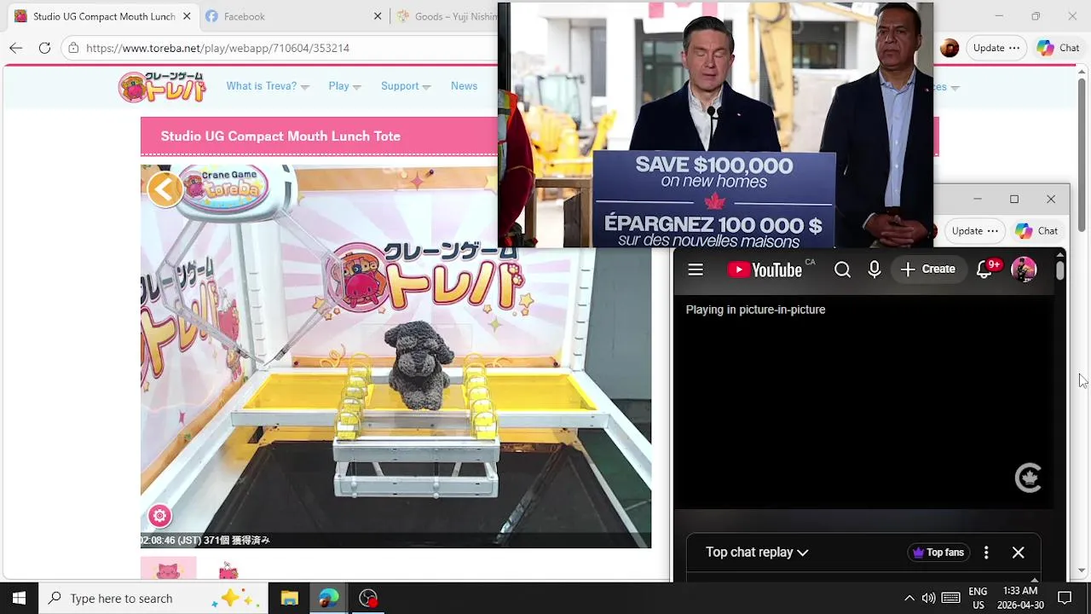This screenshot has width=1091, height=614.
Task: Open Windows Start menu
Action: pos(19,598)
